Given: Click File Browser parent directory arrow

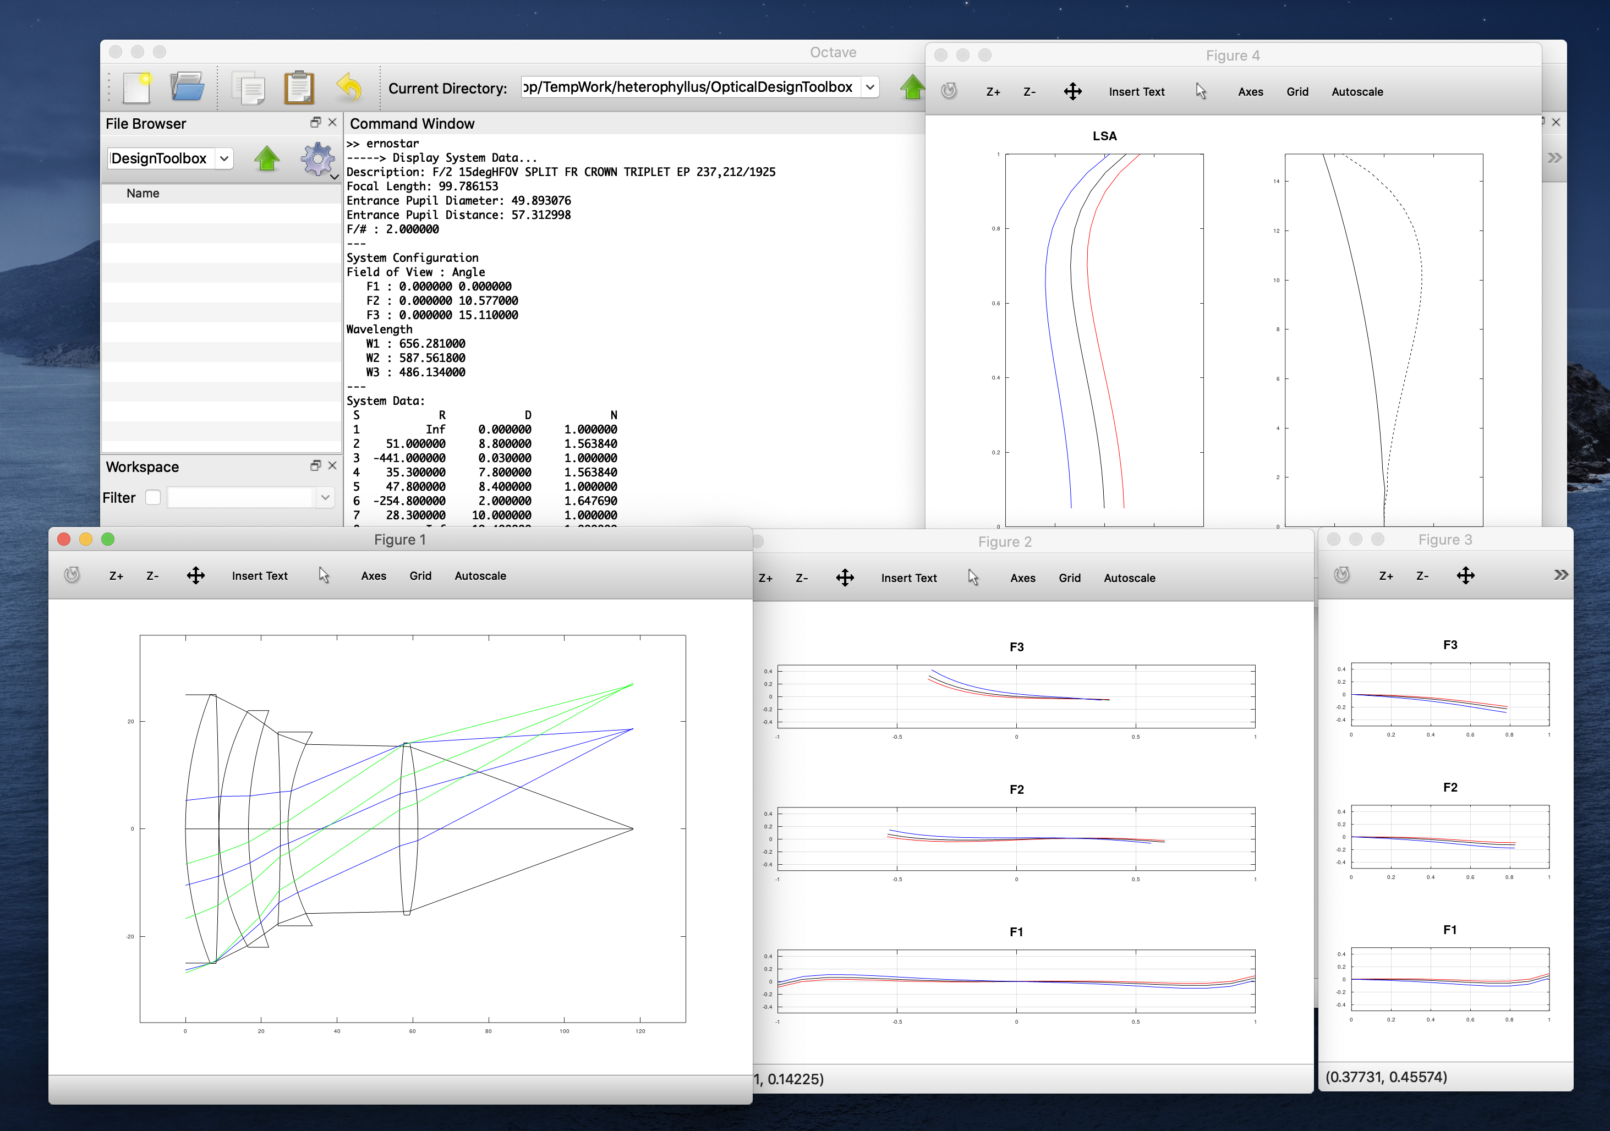Looking at the screenshot, I should (x=266, y=158).
